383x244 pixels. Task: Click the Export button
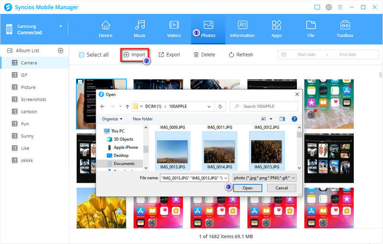[x=169, y=55]
